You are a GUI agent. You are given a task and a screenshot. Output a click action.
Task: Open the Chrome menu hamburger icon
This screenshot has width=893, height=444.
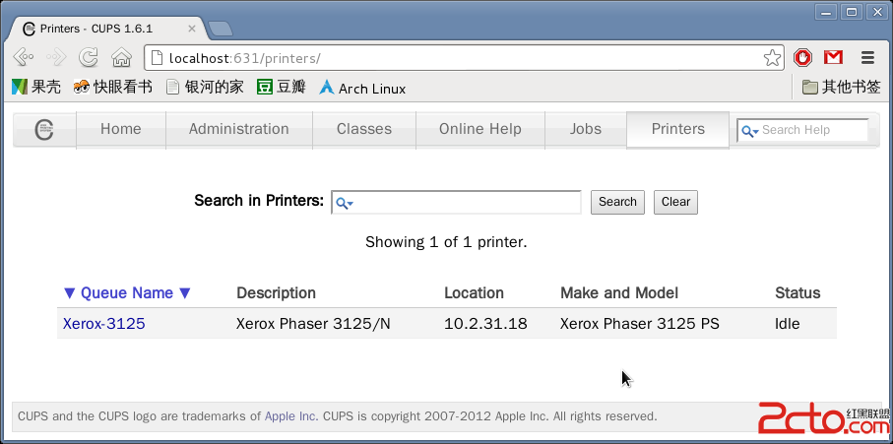tap(867, 57)
